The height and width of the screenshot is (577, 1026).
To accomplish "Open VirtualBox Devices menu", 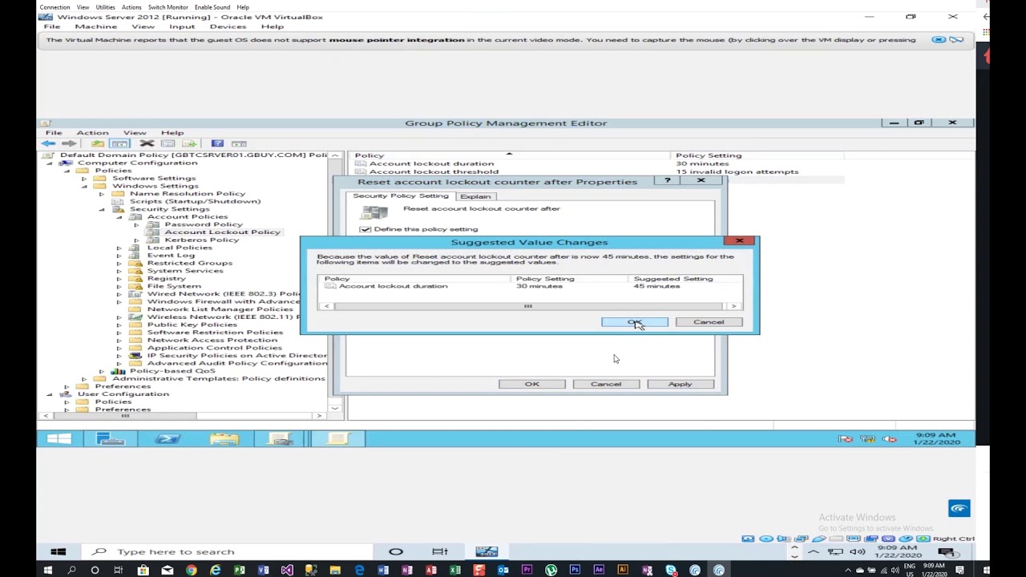I will coord(228,26).
